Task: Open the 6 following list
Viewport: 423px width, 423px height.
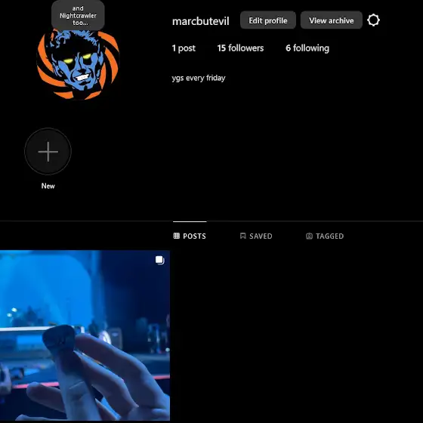Action: (x=307, y=48)
